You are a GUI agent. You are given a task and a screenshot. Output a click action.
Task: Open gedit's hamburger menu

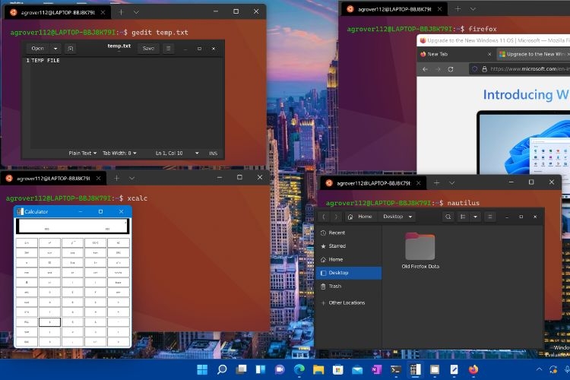pos(168,48)
